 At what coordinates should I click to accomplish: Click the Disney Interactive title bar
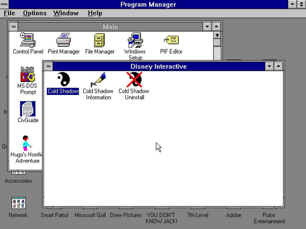pyautogui.click(x=159, y=66)
